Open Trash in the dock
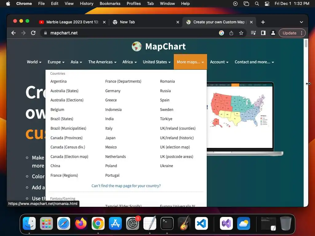The image size is (315, 236). (286, 223)
